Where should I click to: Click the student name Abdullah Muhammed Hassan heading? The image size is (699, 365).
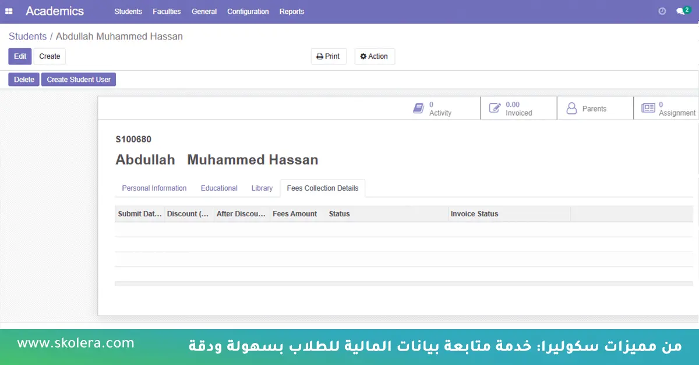217,160
